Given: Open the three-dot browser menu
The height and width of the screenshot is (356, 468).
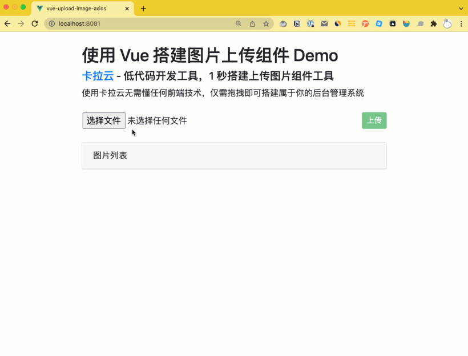Looking at the screenshot, I should click(462, 24).
